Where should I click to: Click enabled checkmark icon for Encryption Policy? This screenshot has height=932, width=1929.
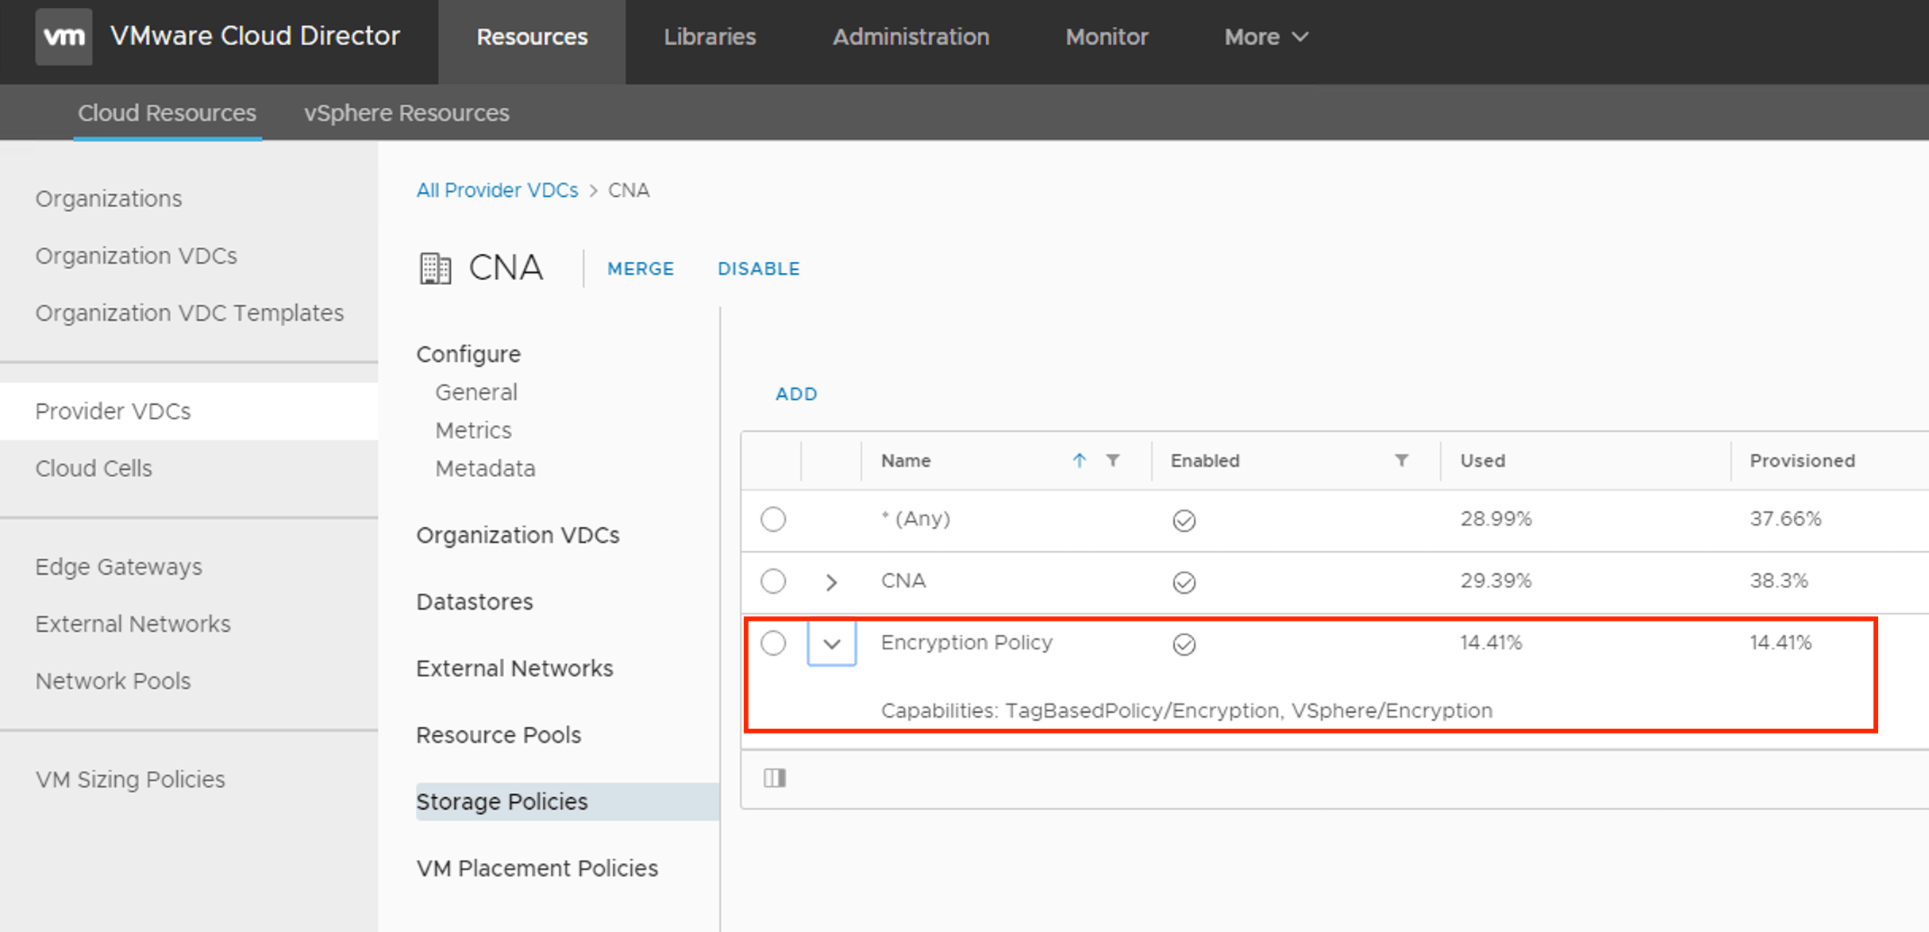pyautogui.click(x=1184, y=644)
